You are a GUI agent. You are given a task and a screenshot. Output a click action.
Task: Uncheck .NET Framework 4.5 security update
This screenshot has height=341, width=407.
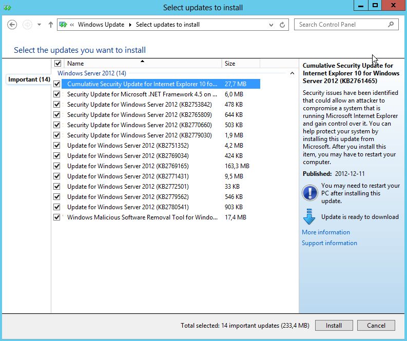56,94
